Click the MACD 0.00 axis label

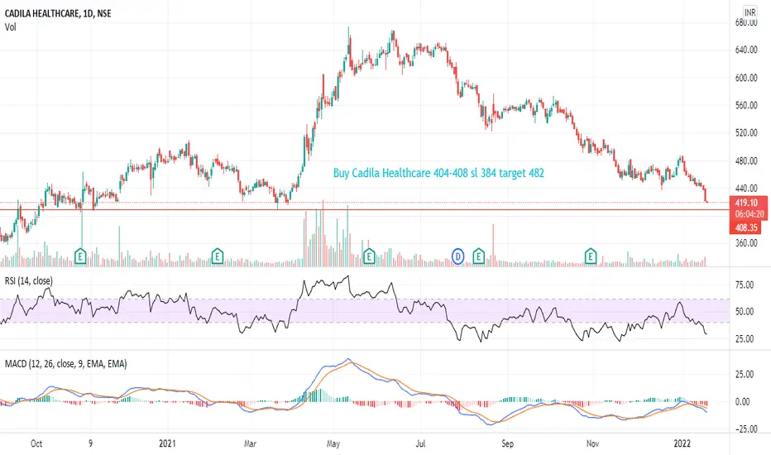click(743, 402)
